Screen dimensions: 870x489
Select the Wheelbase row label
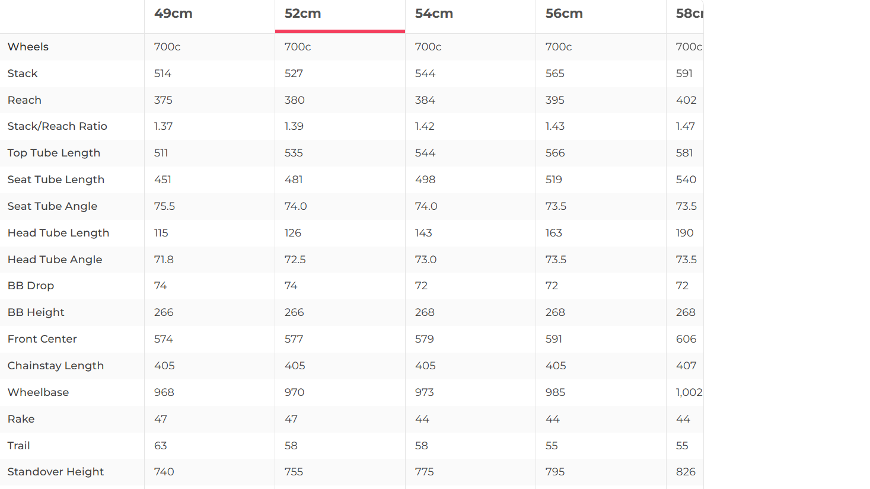[x=38, y=392]
